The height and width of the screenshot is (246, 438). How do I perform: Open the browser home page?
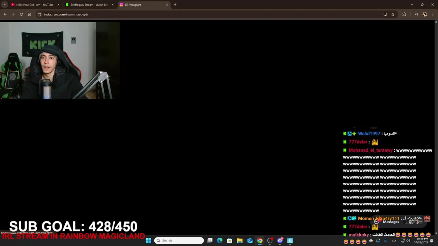click(x=29, y=14)
